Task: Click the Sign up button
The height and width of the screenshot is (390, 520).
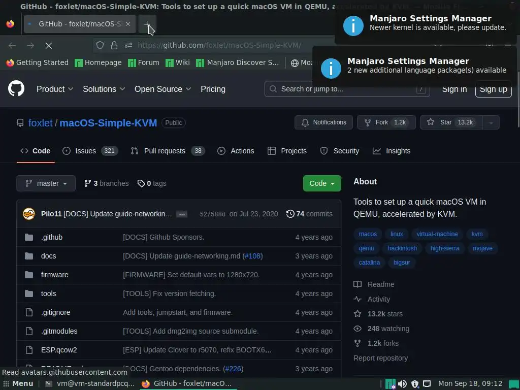Action: tap(493, 89)
